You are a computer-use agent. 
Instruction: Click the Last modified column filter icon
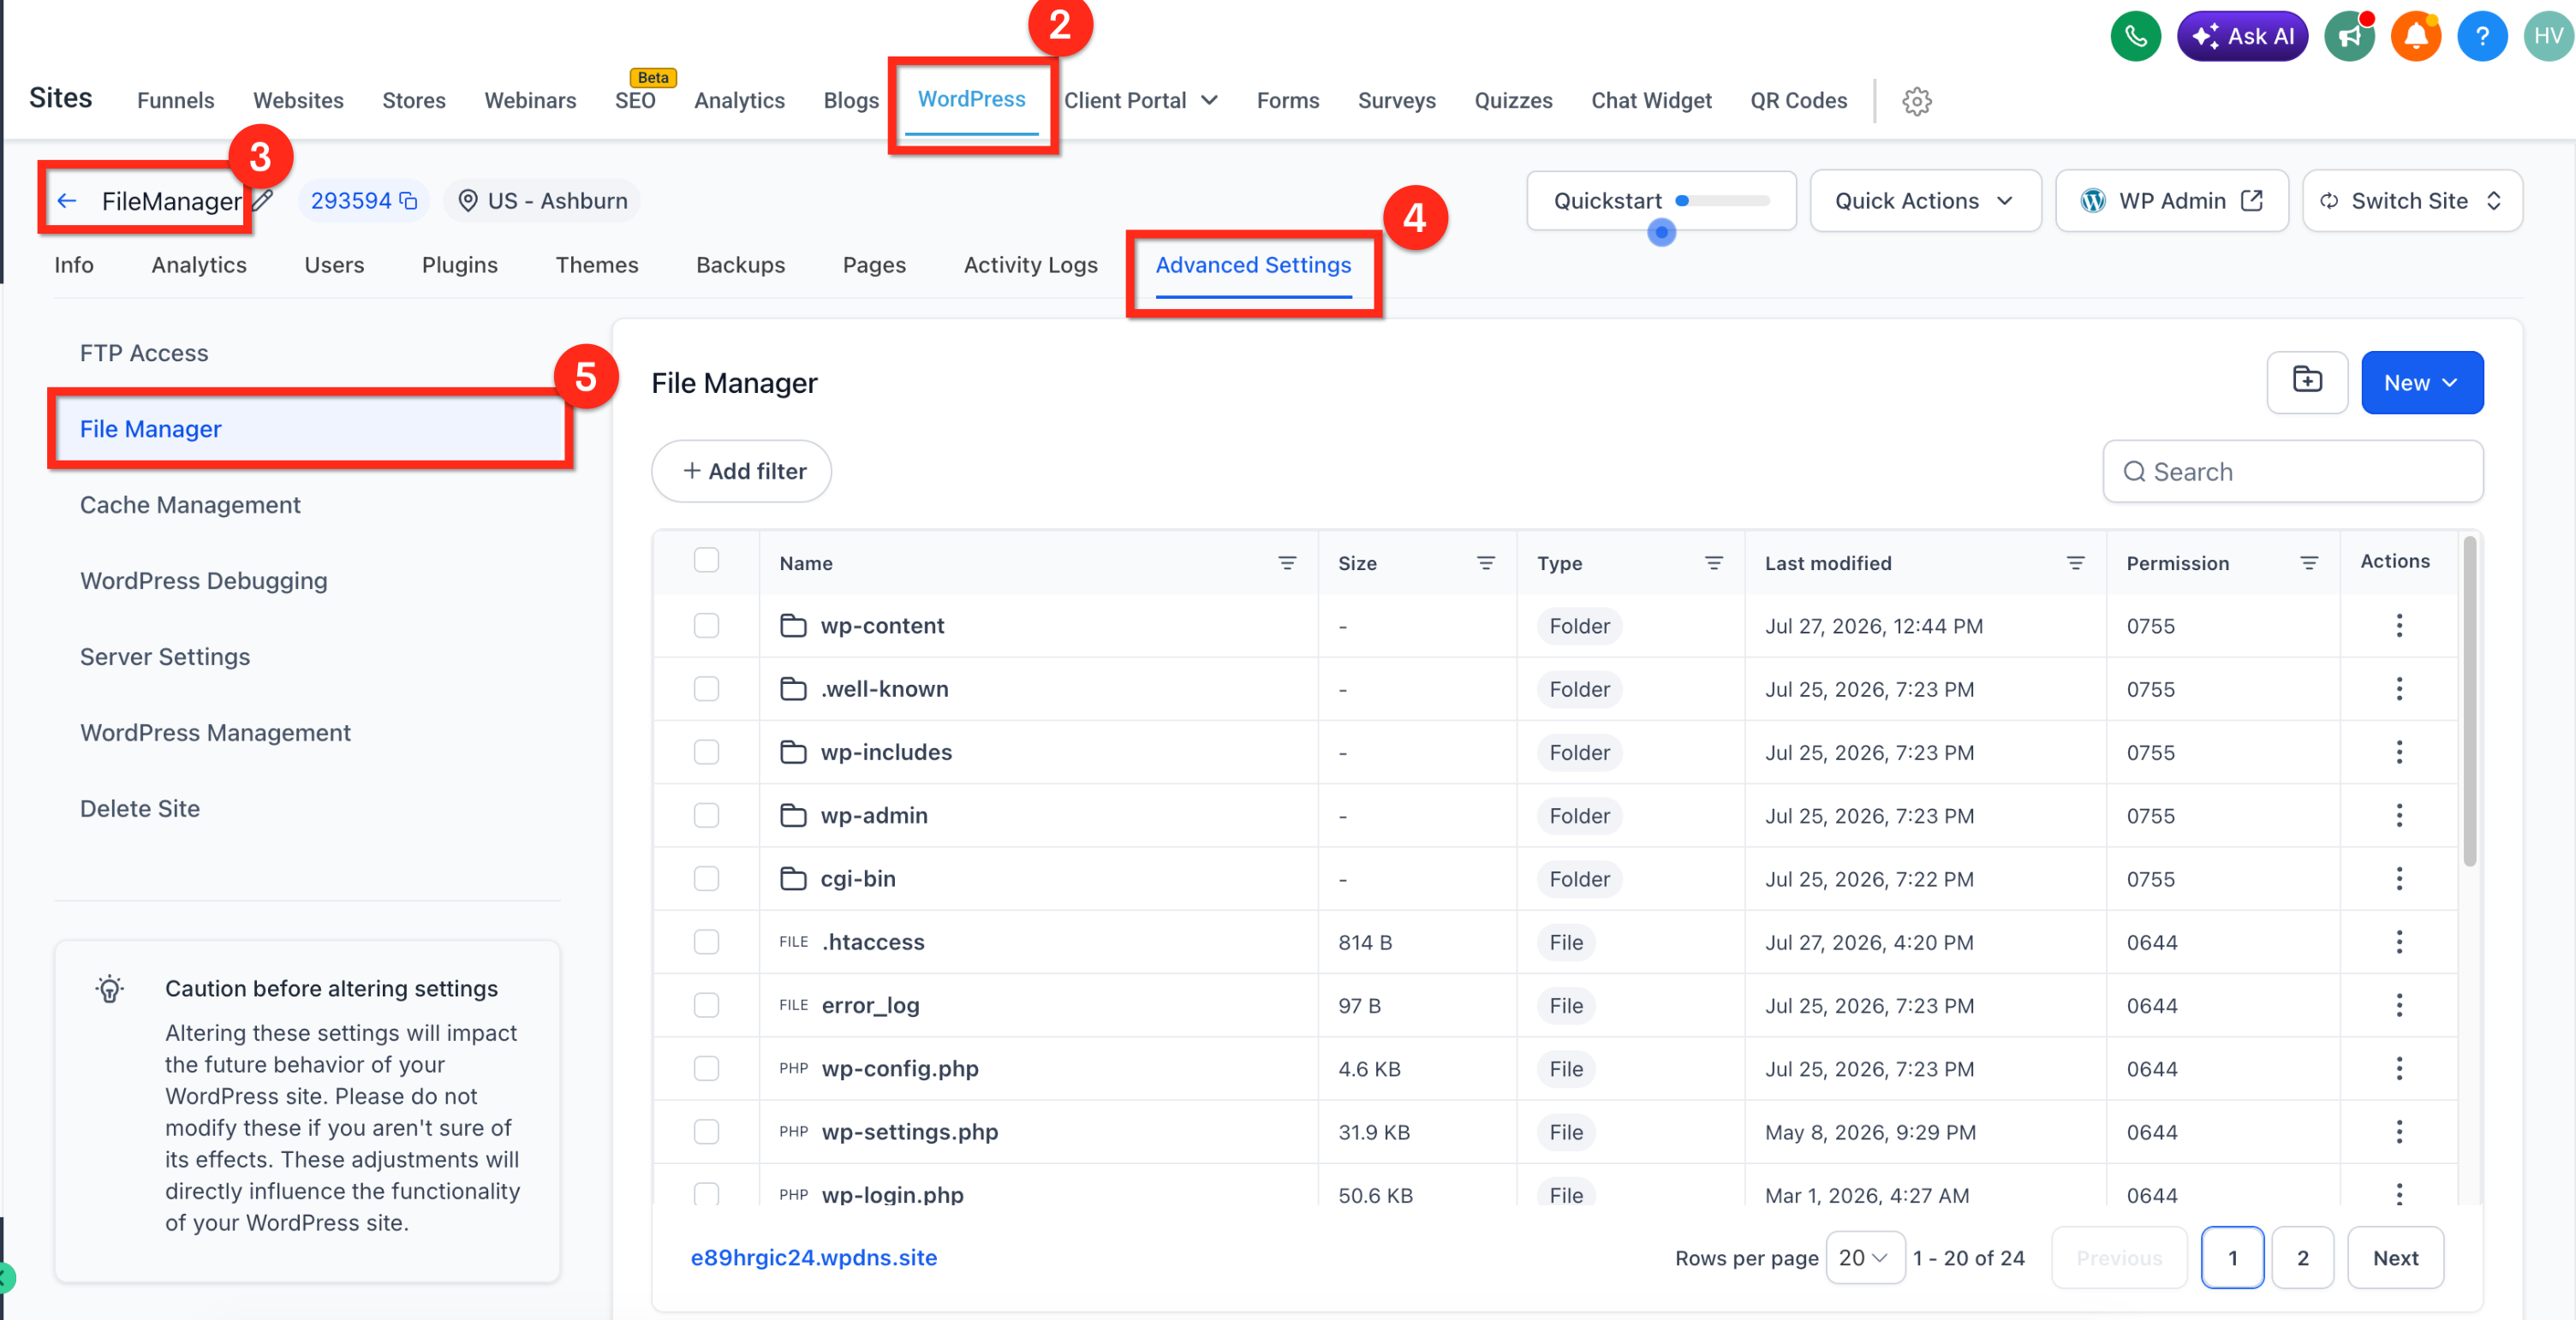click(x=2076, y=563)
